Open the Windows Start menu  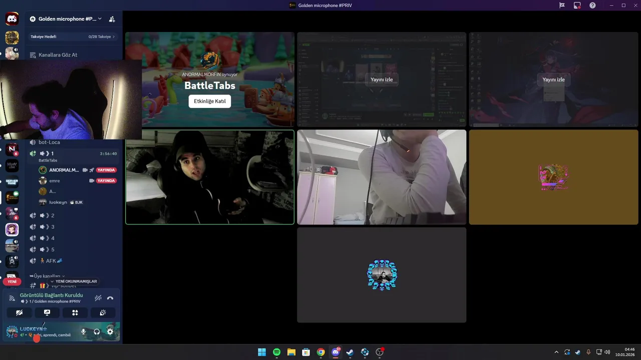(x=262, y=352)
